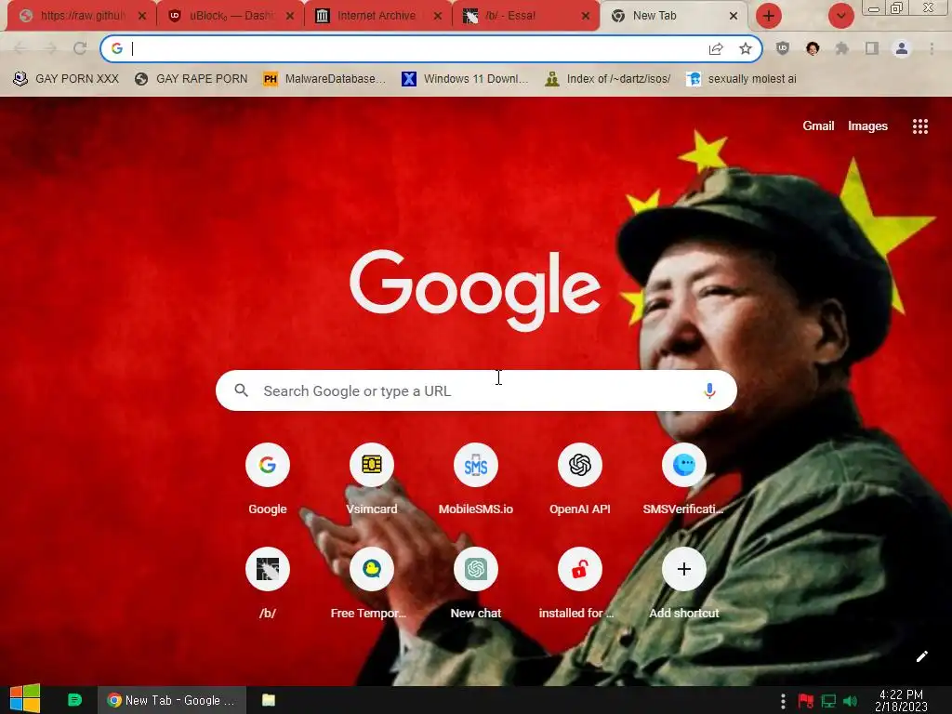Open the Free Tempor... shortcut

372,570
